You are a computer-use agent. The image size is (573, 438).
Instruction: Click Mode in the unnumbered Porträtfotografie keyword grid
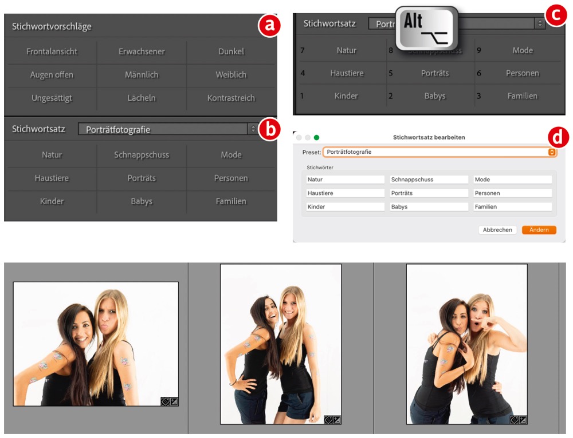pyautogui.click(x=231, y=155)
